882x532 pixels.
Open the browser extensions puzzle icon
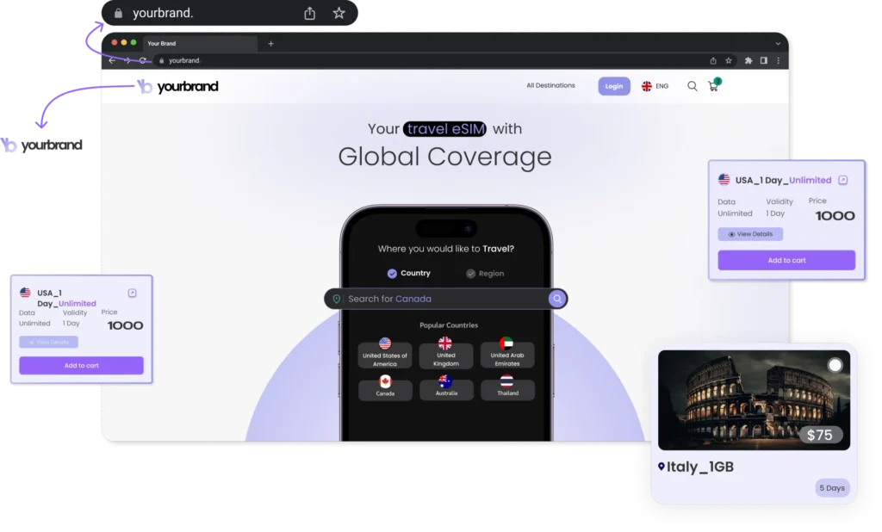click(748, 61)
